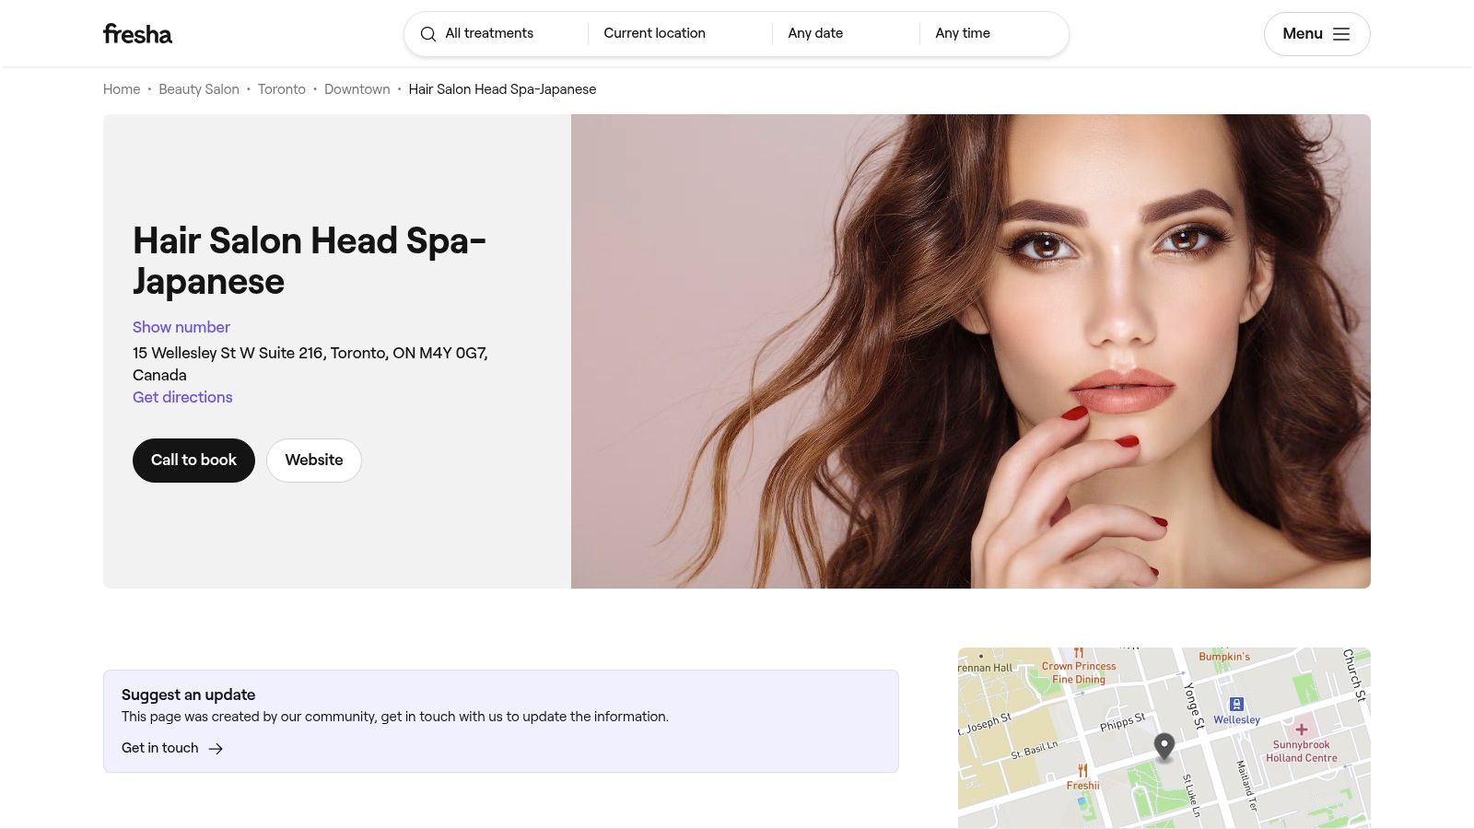Navigate to Home via the breadcrumb
1474x829 pixels.
click(121, 89)
